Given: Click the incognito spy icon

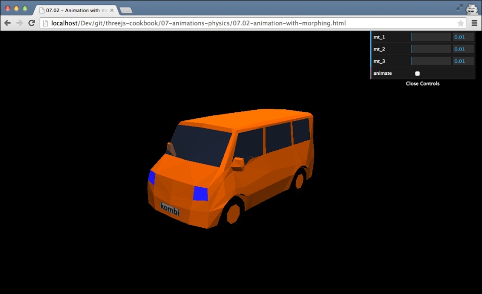Looking at the screenshot, I should (471, 9).
